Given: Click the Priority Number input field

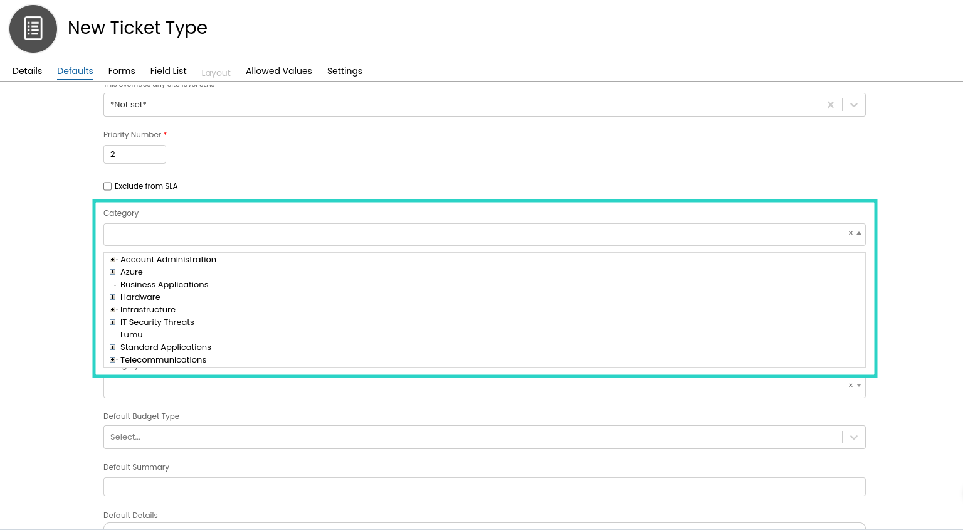Looking at the screenshot, I should (x=135, y=154).
